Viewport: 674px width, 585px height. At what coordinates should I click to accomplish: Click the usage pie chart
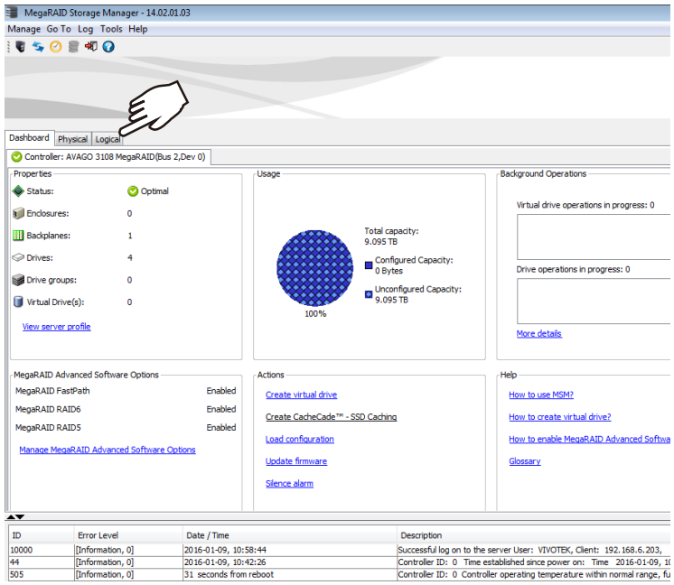(x=314, y=268)
